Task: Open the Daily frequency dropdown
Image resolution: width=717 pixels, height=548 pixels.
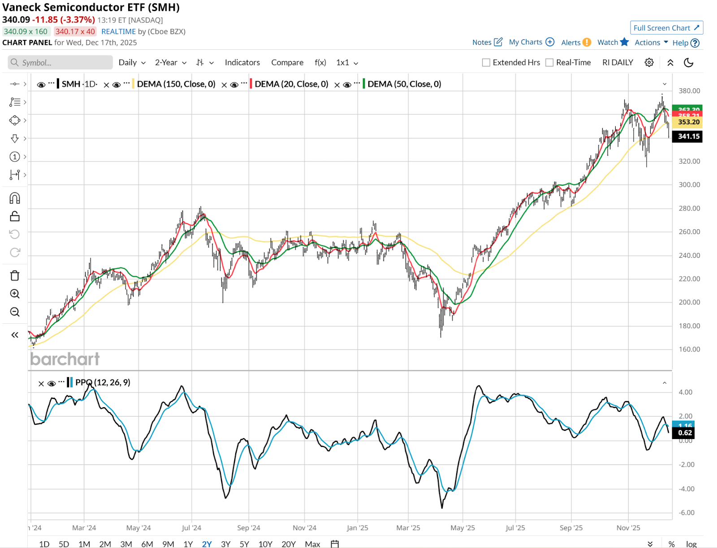Action: click(132, 63)
